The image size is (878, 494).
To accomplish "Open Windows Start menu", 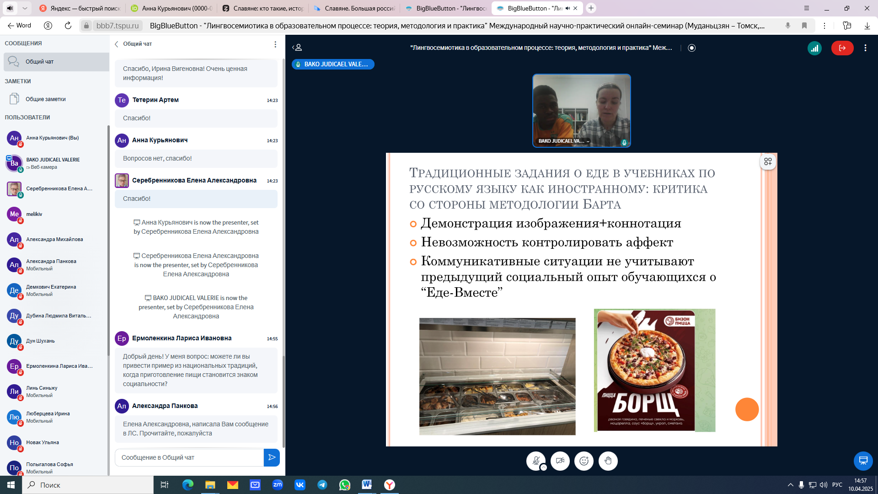I will 11,485.
